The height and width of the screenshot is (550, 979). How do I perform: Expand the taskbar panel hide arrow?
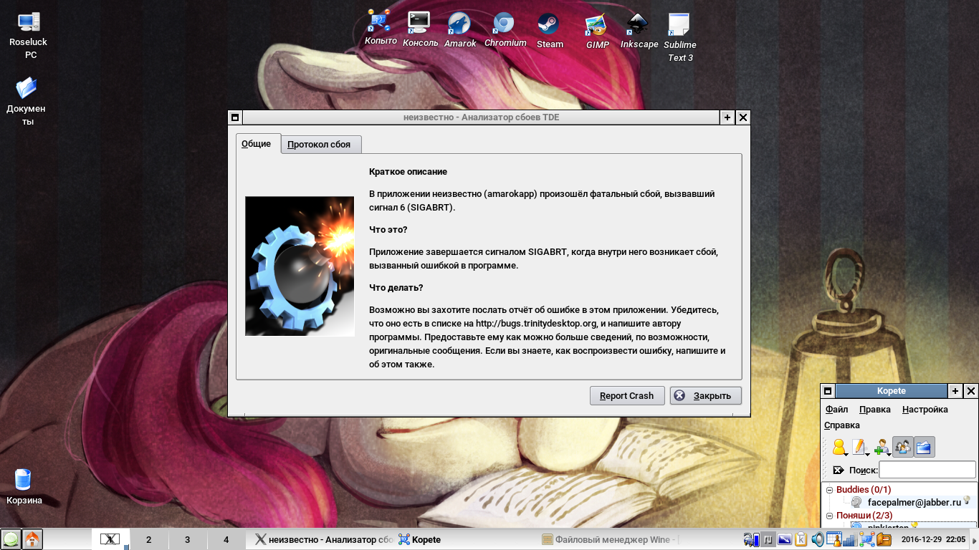click(973, 541)
